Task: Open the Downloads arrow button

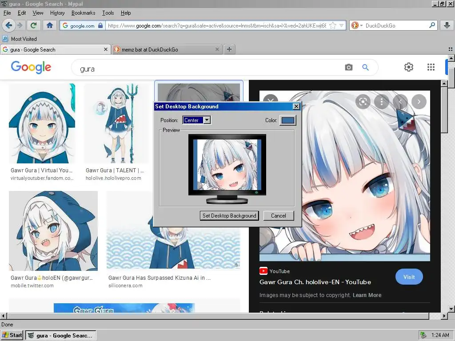Action: 447,25
